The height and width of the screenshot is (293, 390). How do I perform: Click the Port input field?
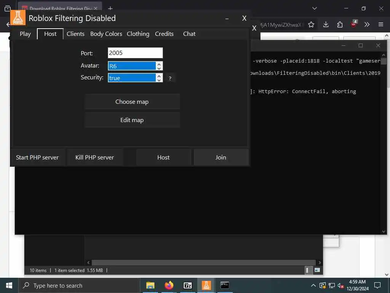click(x=135, y=53)
